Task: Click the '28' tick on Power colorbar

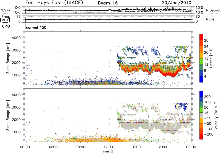Action: click(206, 40)
